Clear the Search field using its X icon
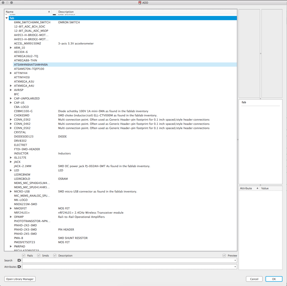Image resolution: width=287 pixels, height=286 pixels. pos(20,260)
